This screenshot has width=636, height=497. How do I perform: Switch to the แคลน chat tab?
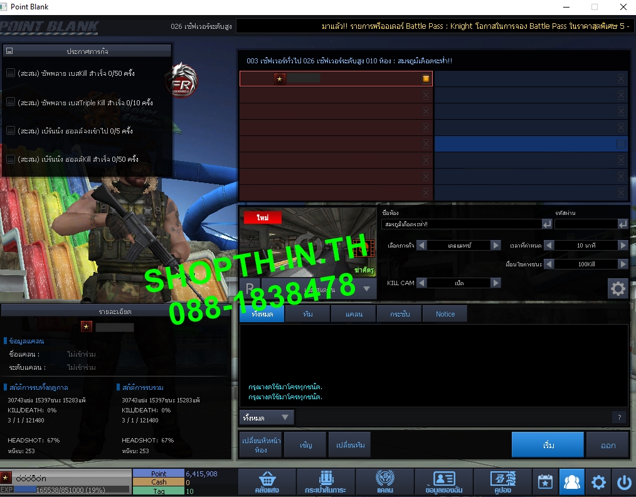tap(354, 314)
